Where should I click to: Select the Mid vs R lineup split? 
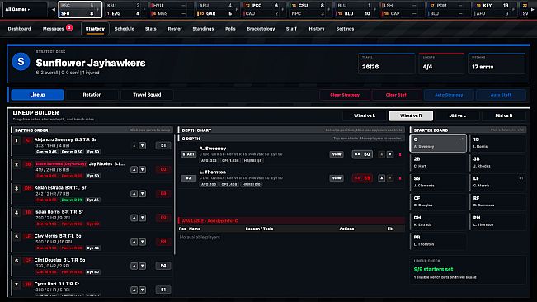[x=503, y=116]
